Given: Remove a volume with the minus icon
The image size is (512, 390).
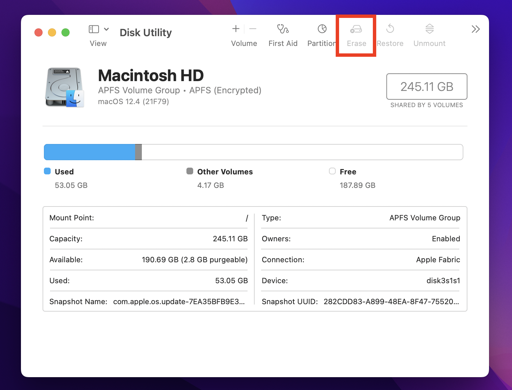Looking at the screenshot, I should click(253, 29).
